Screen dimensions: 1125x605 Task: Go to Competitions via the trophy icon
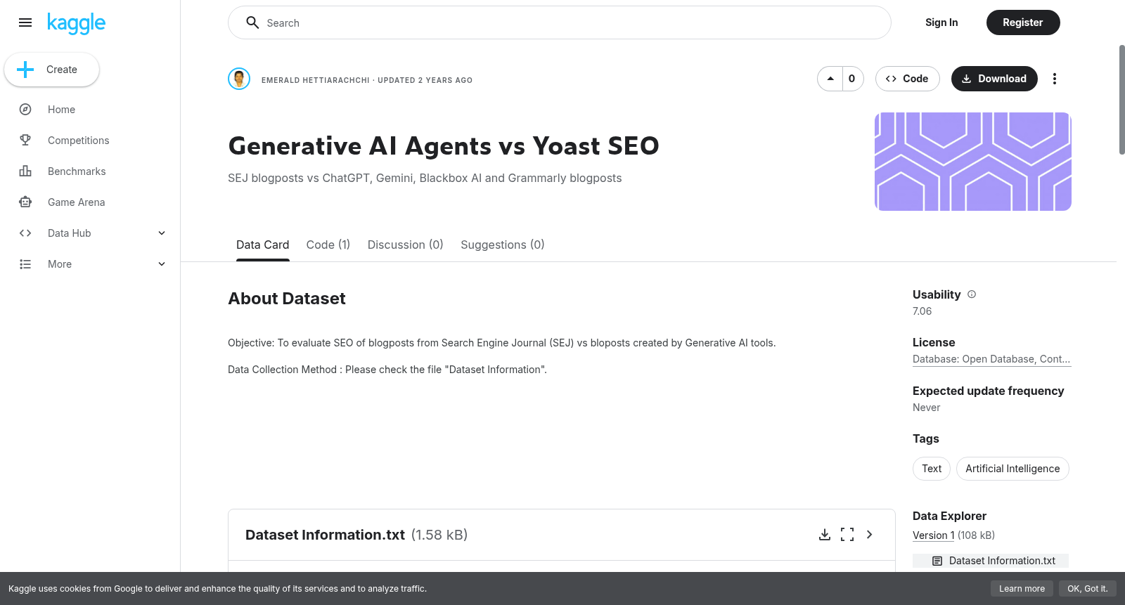point(25,141)
